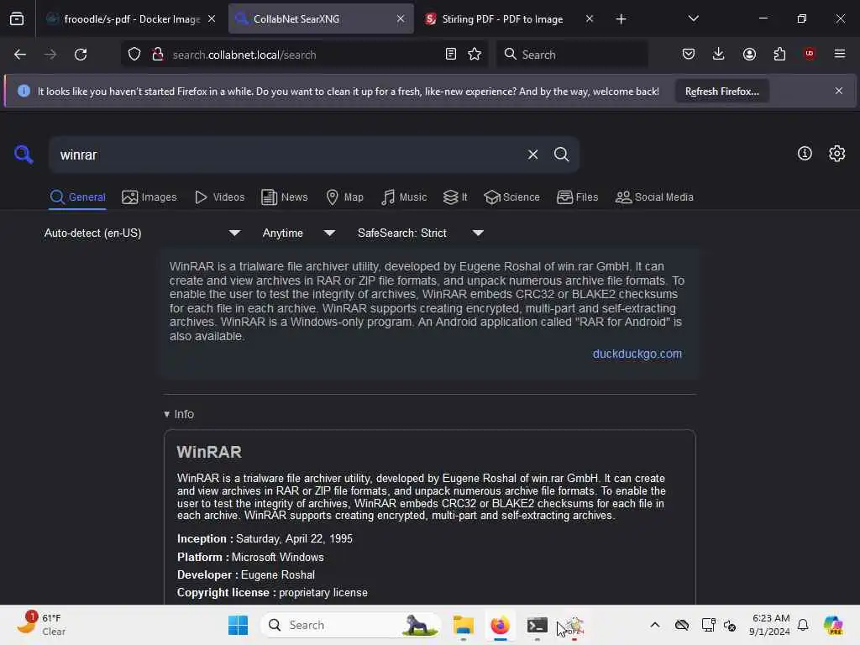Open duckduckgo.com source link
The height and width of the screenshot is (645, 860).
coord(637,354)
